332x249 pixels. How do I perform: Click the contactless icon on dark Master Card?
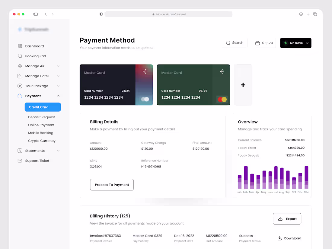(144, 71)
